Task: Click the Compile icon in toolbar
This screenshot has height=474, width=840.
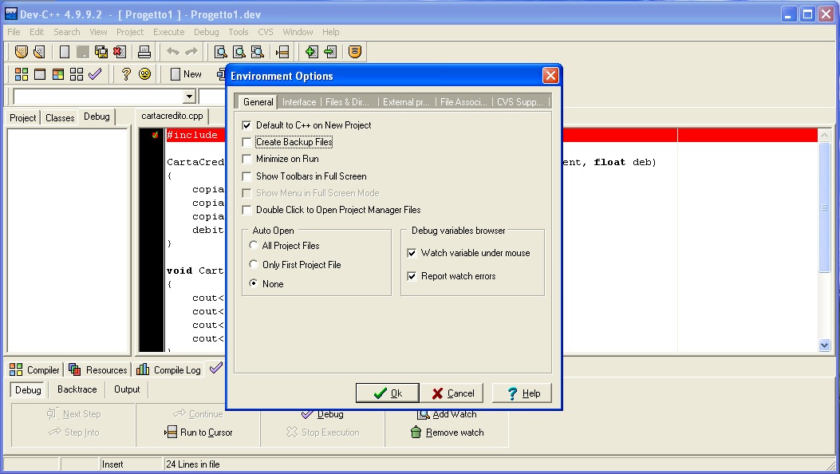Action: pyautogui.click(x=22, y=74)
